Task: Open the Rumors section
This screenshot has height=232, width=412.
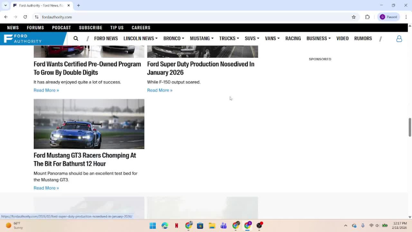Action: [x=363, y=38]
